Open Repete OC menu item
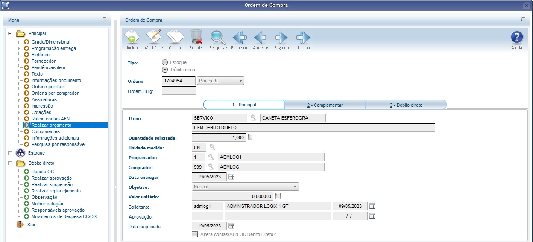The width and height of the screenshot is (533, 242). click(43, 172)
